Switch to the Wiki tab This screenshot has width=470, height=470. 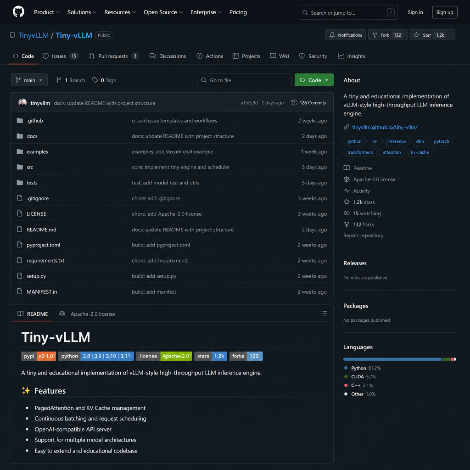tap(280, 56)
